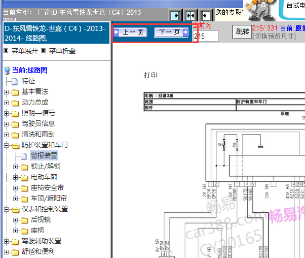Click the 动力总成 folder icon
The height and width of the screenshot is (258, 305).
(x=15, y=103)
